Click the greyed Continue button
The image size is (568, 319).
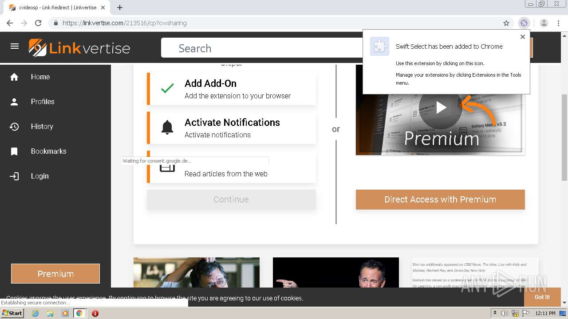[x=231, y=199]
